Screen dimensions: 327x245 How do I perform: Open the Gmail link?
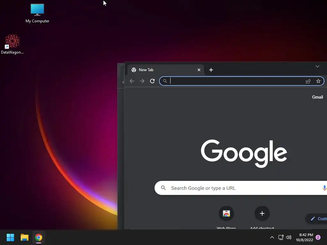pos(317,97)
